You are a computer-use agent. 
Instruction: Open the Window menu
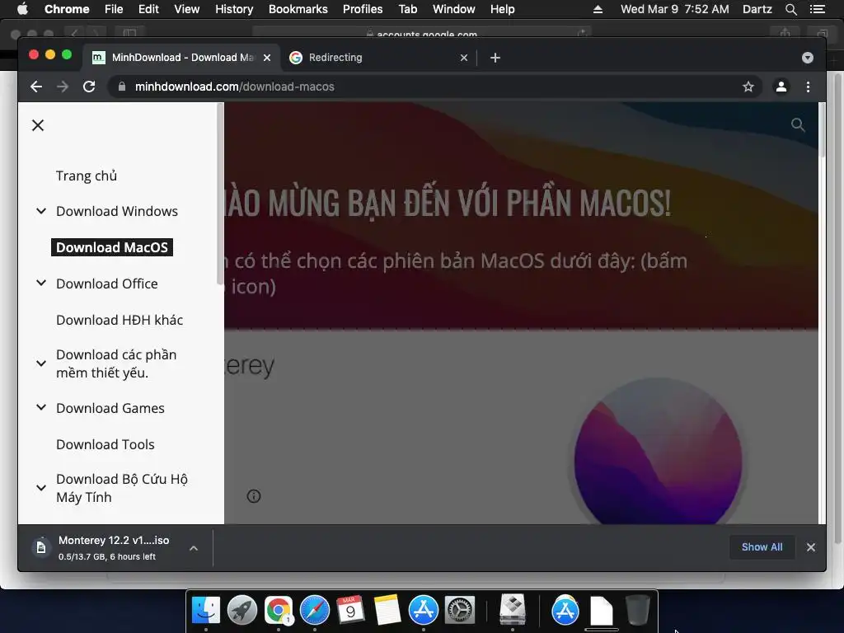pyautogui.click(x=454, y=9)
